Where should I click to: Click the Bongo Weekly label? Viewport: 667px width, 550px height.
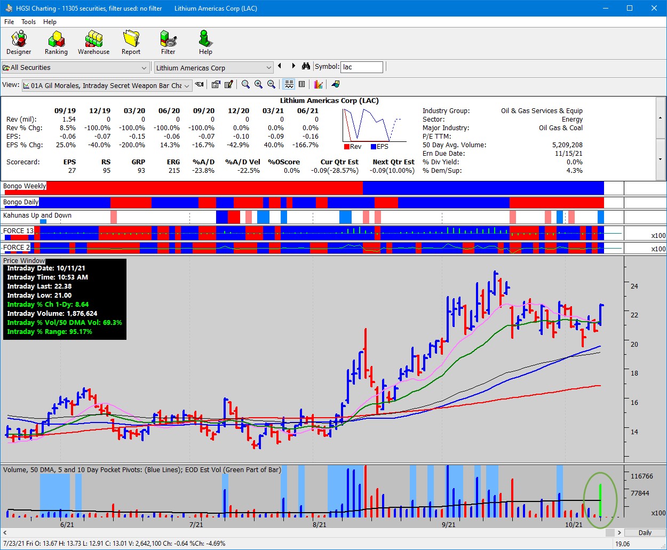point(25,186)
